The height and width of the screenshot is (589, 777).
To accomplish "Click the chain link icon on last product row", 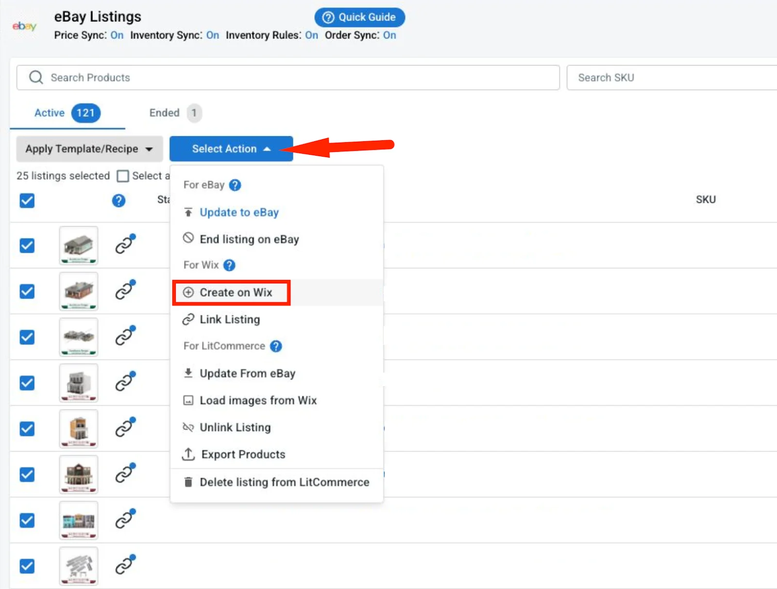I will [x=125, y=566].
